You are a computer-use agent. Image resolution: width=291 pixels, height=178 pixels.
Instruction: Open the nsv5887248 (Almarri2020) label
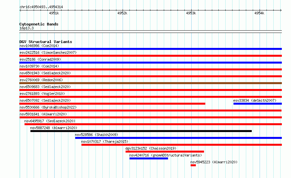point(54,128)
